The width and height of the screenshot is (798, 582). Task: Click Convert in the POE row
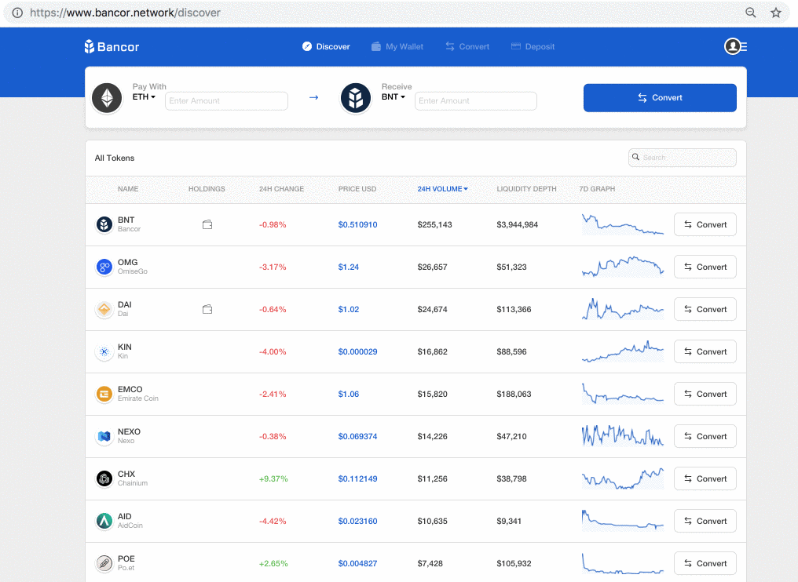[x=705, y=563]
